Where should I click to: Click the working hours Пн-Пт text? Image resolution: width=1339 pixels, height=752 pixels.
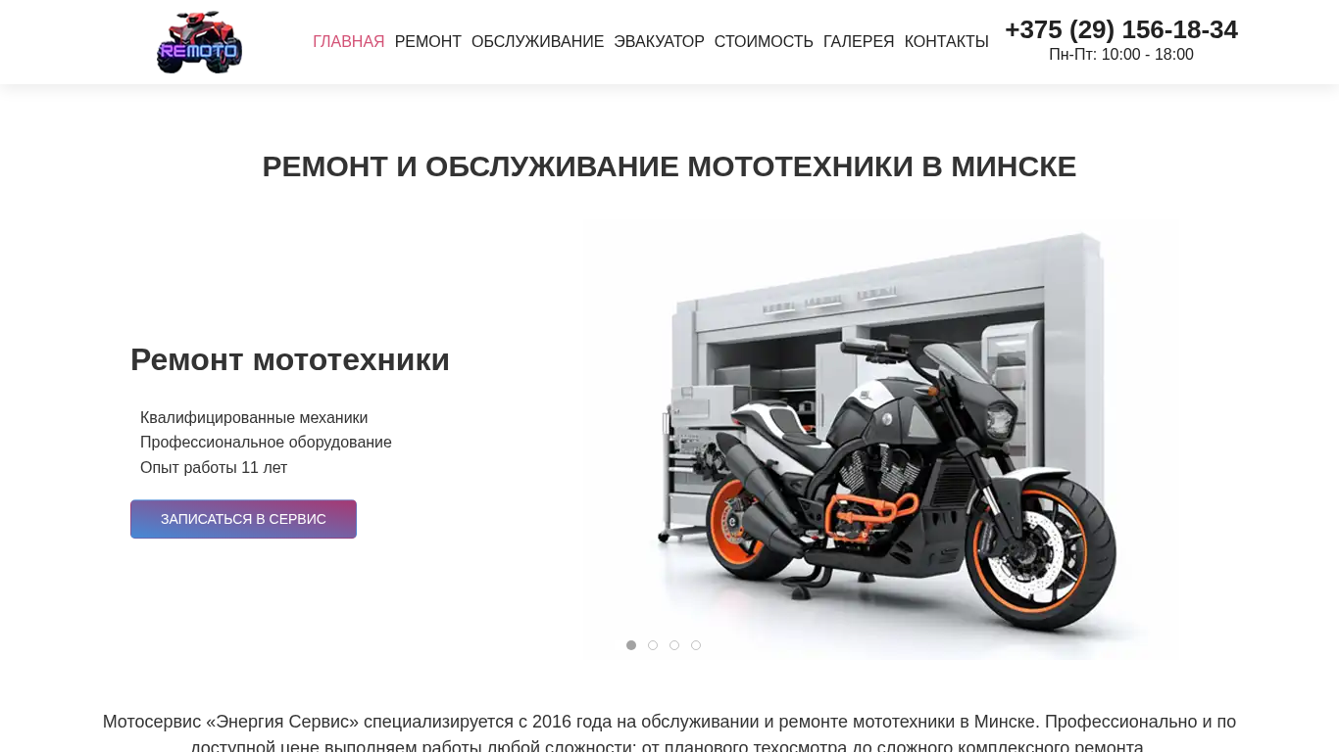[1121, 55]
